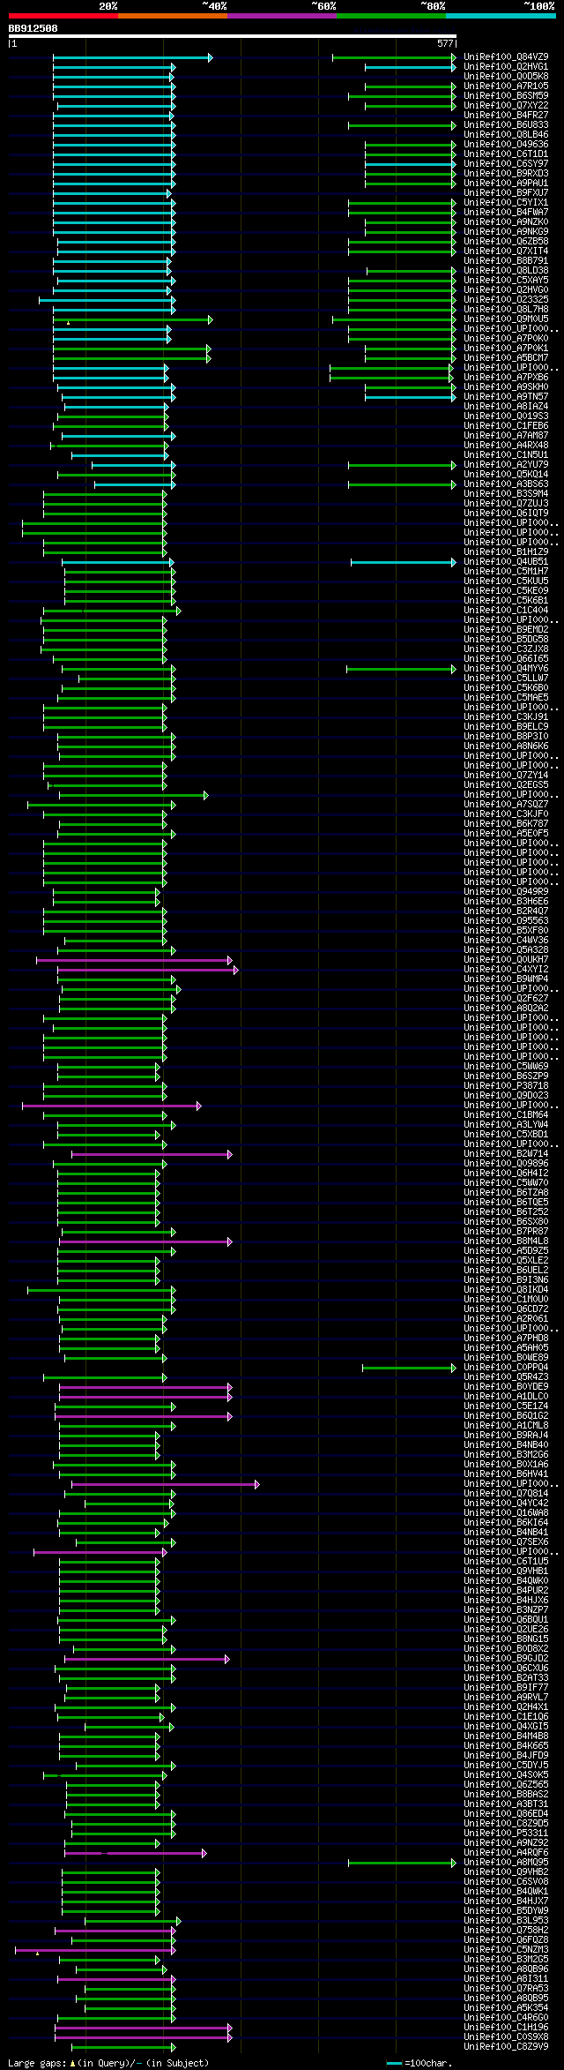Viewport: 564px width, 2070px height.
Task: Click the UniRef100_Q9M0U5 label
Action: click(506, 319)
